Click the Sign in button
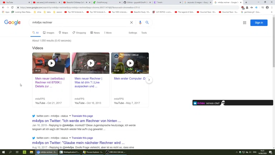 click(259, 23)
